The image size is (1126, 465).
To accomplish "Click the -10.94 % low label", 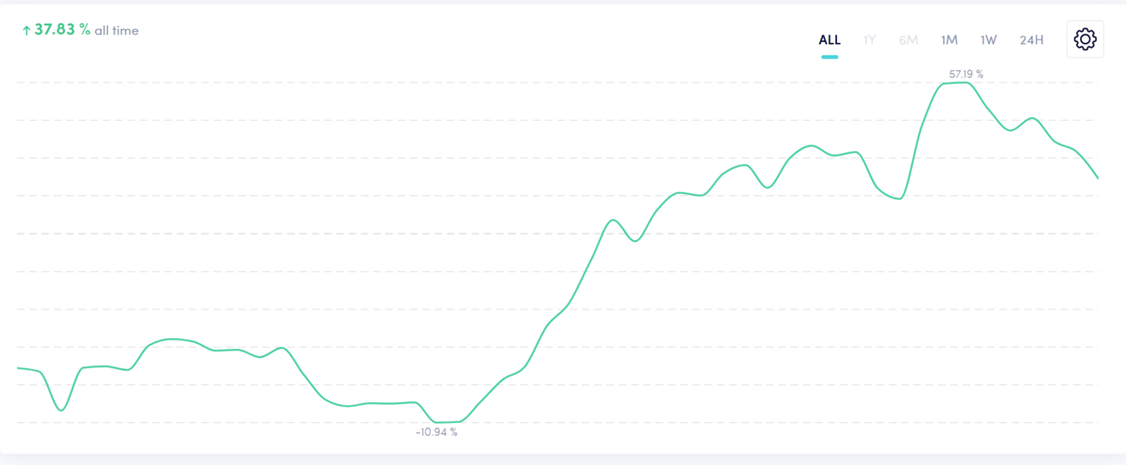I will tap(436, 432).
